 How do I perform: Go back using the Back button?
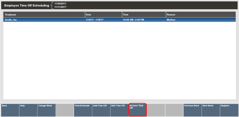click(x=10, y=110)
